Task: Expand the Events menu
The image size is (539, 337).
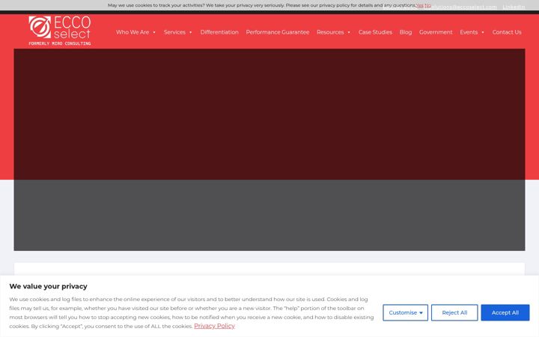Action: pyautogui.click(x=472, y=32)
